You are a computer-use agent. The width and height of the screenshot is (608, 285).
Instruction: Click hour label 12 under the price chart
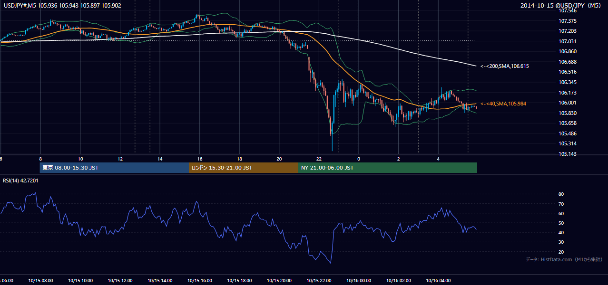120,159
